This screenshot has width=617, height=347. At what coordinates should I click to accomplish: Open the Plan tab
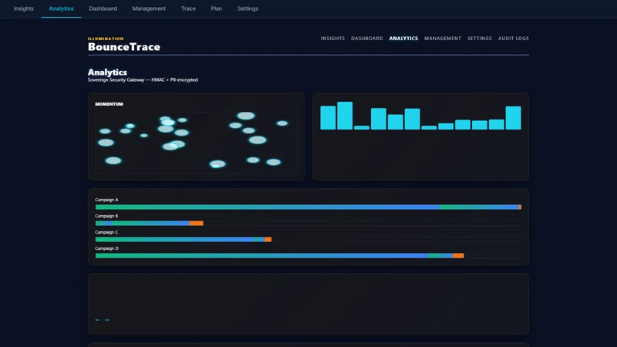click(x=217, y=8)
